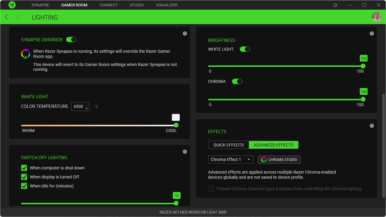Click the vertical scrollbar on the right
386x217 pixels.
[x=384, y=146]
